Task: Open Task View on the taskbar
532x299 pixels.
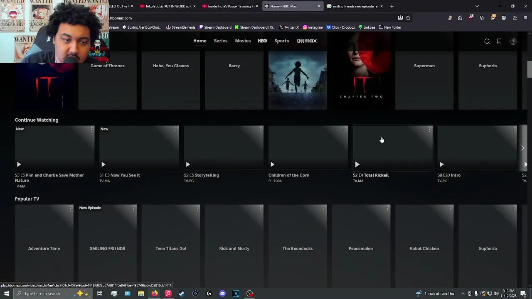Action: 100,294
